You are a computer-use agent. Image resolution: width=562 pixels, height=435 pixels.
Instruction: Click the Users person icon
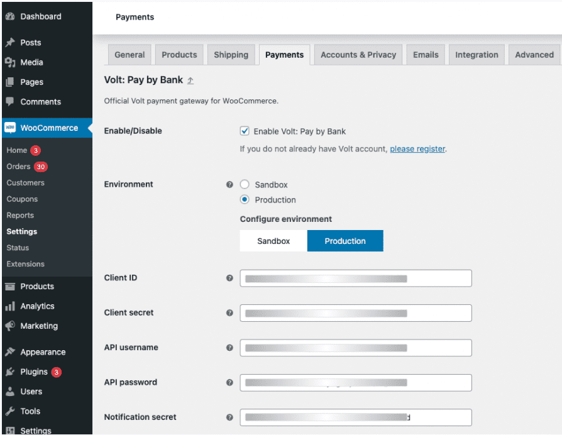coord(10,391)
